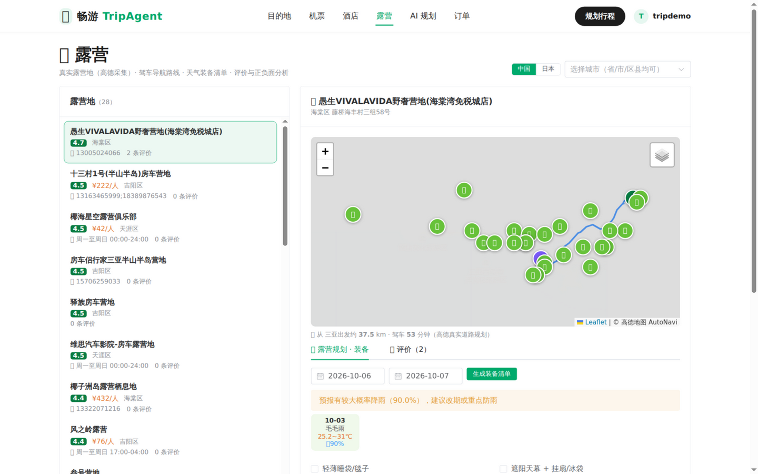Select 风之岭露营 in the list
Screen dimensions: 758x474
coord(171,441)
